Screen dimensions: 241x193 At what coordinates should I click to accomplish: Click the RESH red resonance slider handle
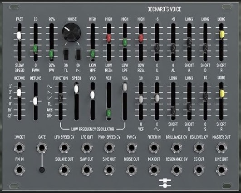[108, 38]
